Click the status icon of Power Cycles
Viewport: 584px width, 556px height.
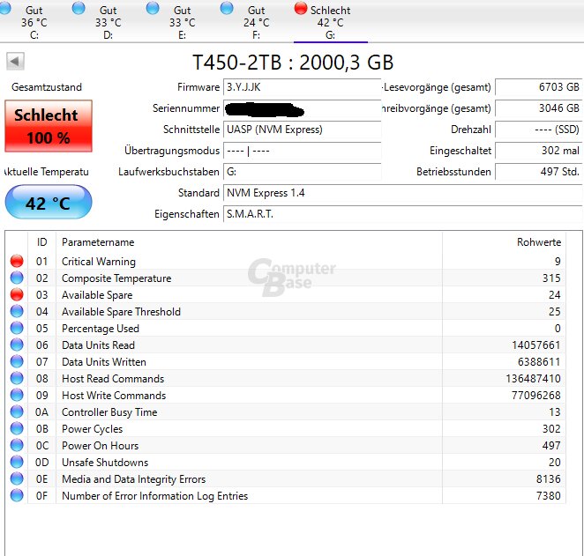17,428
